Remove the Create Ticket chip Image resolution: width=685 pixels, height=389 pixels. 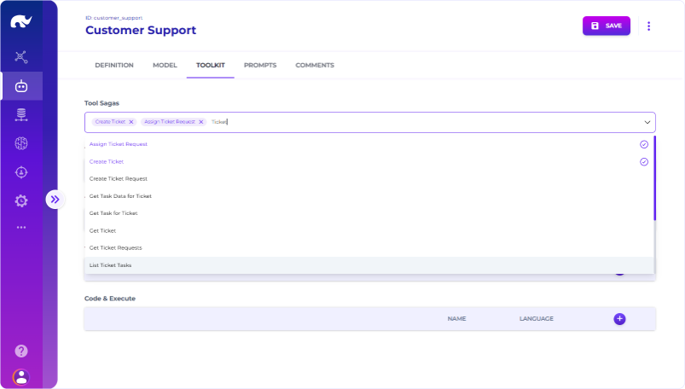131,122
